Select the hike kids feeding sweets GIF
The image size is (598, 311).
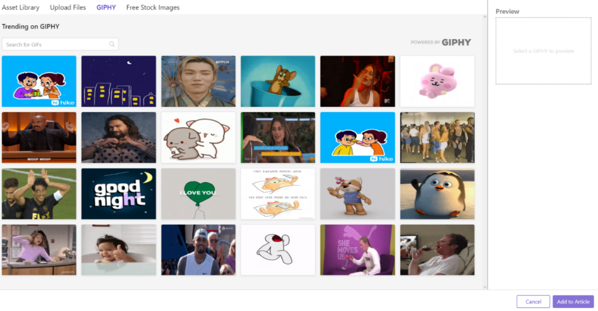[x=358, y=138]
